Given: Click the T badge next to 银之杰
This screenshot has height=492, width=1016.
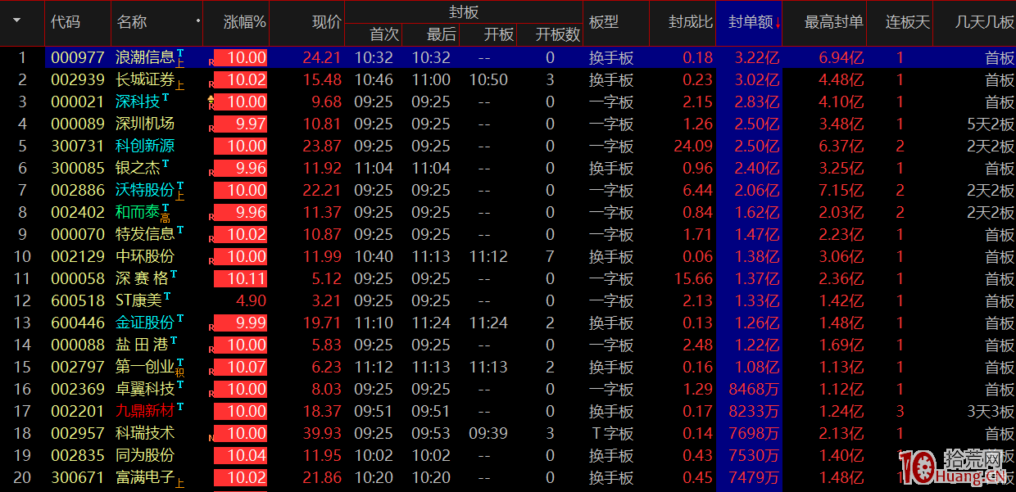Looking at the screenshot, I should 165,164.
